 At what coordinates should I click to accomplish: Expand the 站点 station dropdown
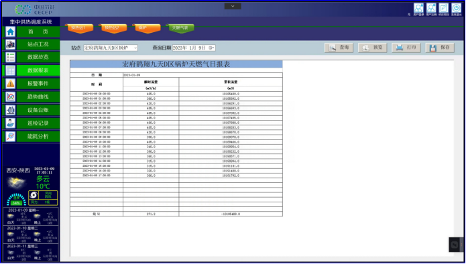[x=135, y=48]
